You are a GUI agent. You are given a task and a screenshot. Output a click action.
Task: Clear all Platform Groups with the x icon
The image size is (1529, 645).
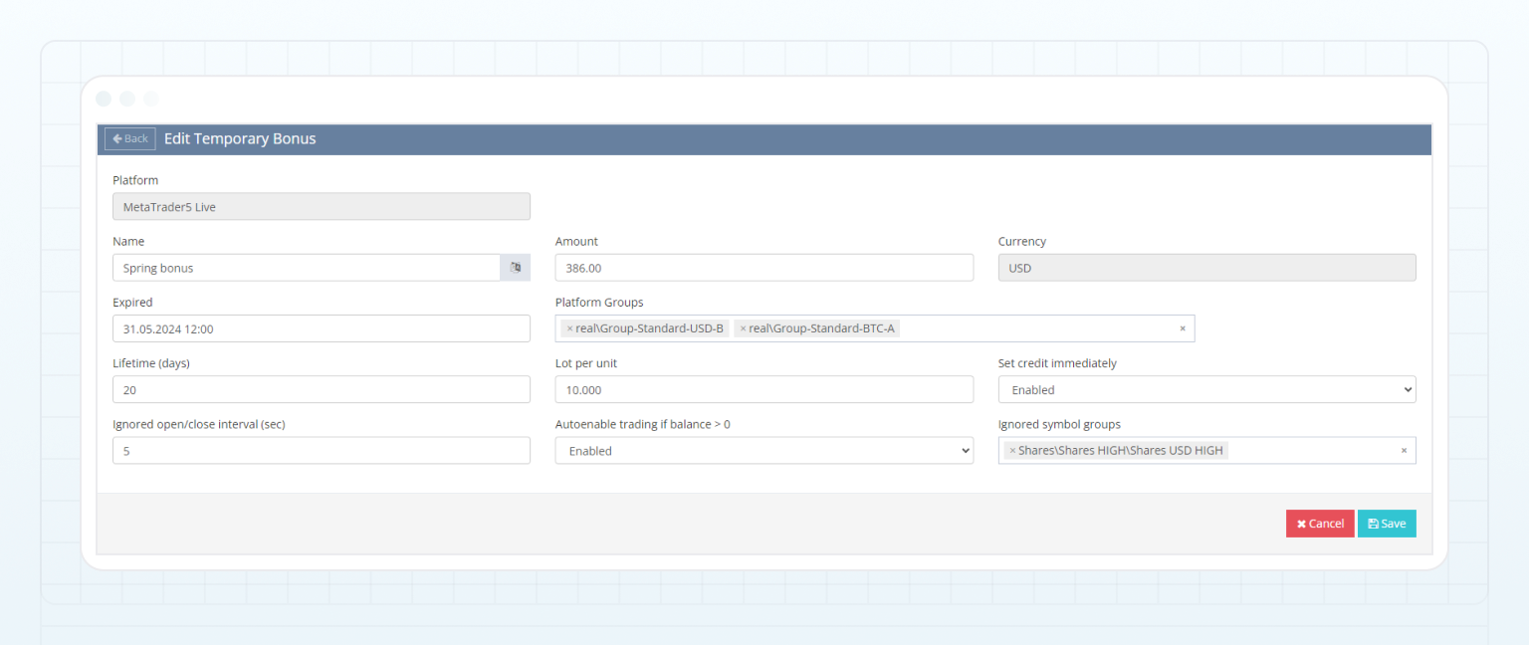(x=1183, y=327)
